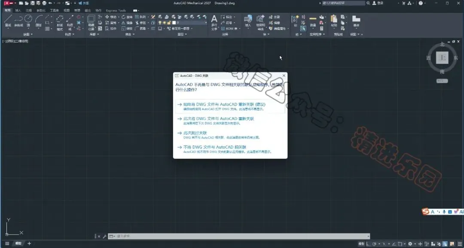The width and height of the screenshot is (464, 248).
Task: Switch to the Insert (插入) ribbon tab
Action: (x=18, y=10)
